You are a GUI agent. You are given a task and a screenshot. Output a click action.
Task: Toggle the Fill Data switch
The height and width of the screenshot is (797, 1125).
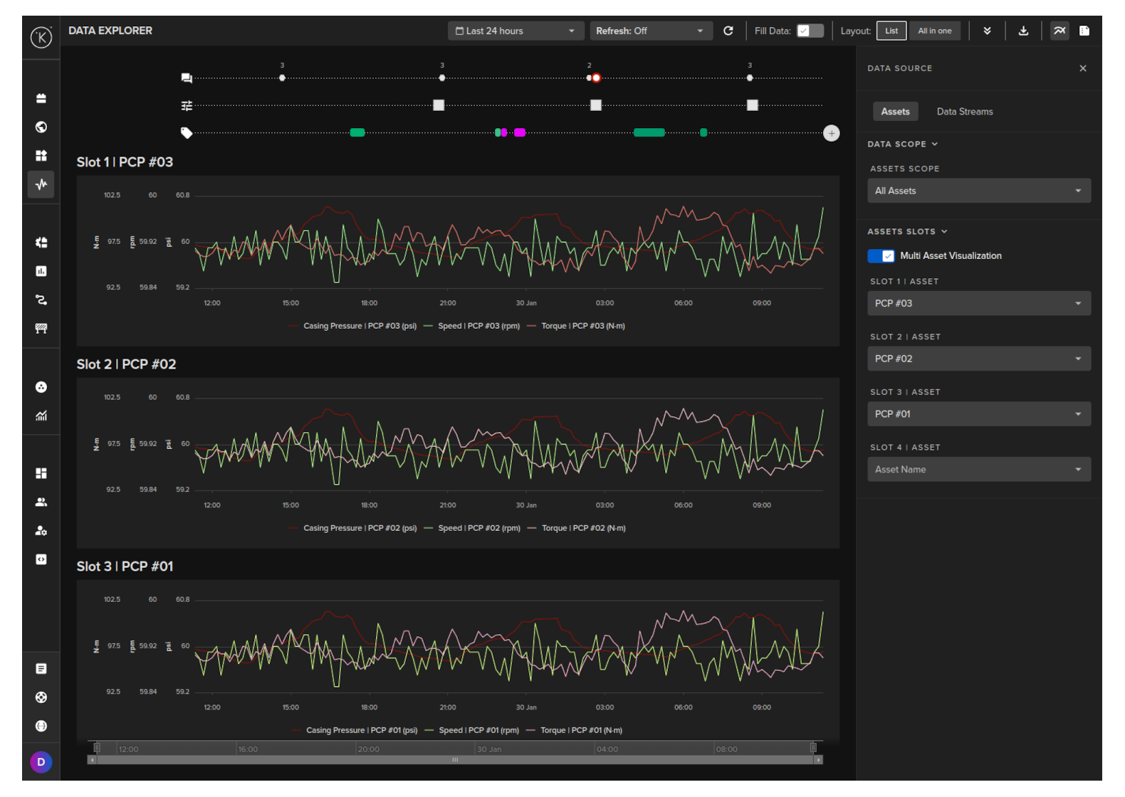810,31
